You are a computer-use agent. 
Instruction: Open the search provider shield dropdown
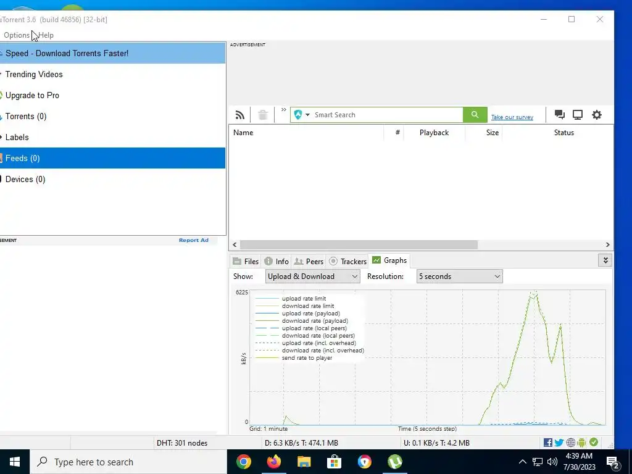click(x=302, y=115)
